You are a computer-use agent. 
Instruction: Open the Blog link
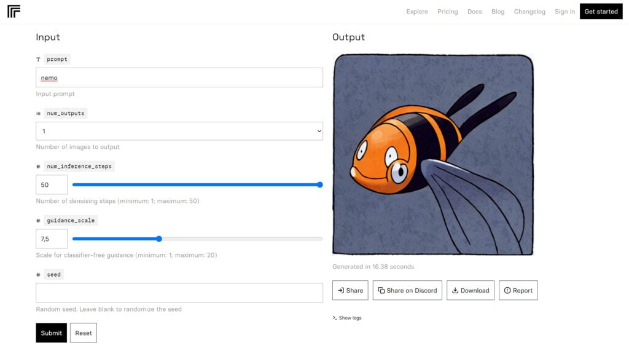(x=498, y=12)
